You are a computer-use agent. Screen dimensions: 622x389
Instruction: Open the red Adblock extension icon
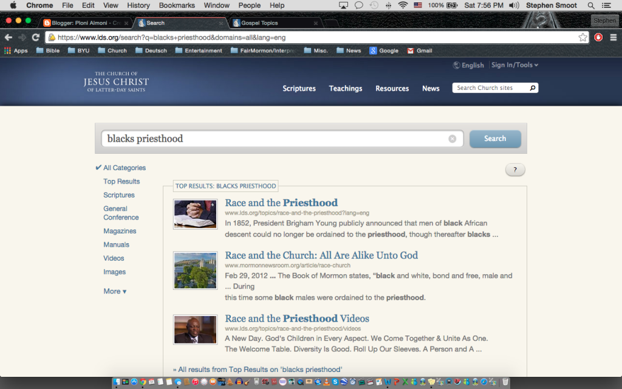(x=598, y=37)
